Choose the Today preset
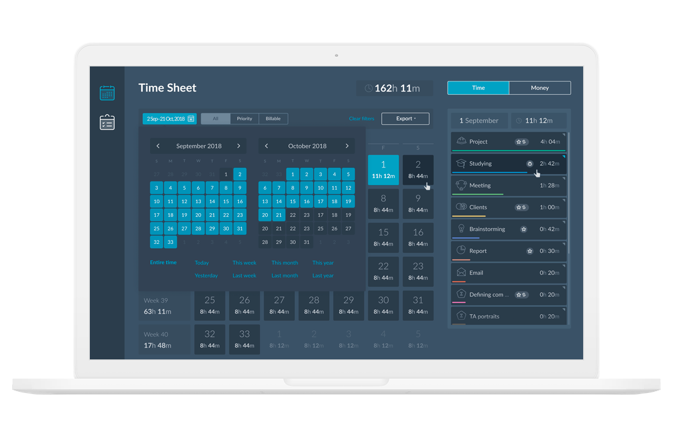Viewport: 673px width, 437px height. [201, 263]
